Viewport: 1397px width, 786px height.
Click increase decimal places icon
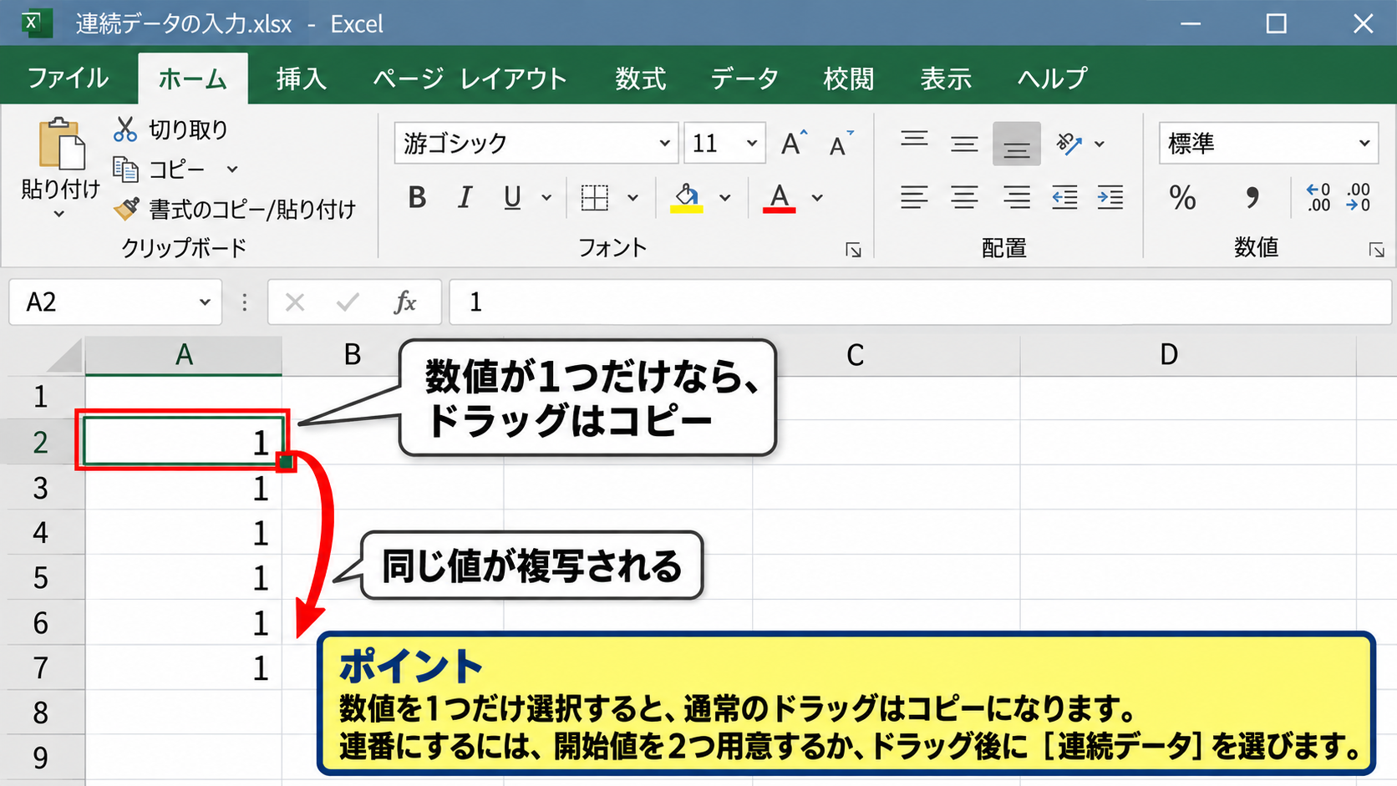pyautogui.click(x=1318, y=198)
